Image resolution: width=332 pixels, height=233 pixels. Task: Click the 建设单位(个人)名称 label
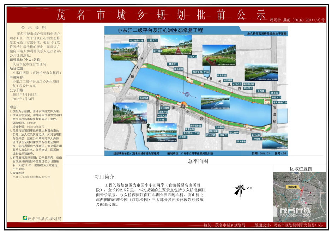point(26,60)
